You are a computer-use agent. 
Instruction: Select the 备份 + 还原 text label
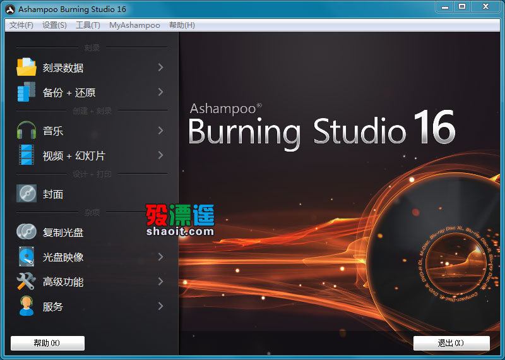point(69,92)
